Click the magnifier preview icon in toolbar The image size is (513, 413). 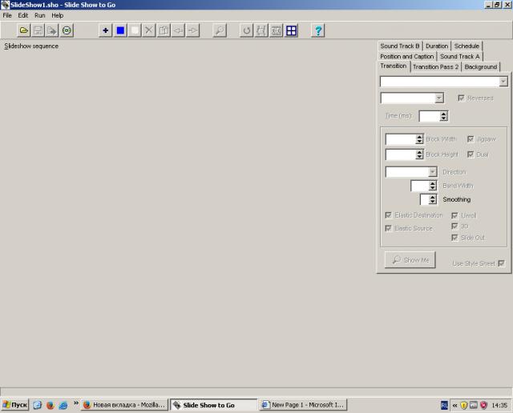pyautogui.click(x=219, y=30)
